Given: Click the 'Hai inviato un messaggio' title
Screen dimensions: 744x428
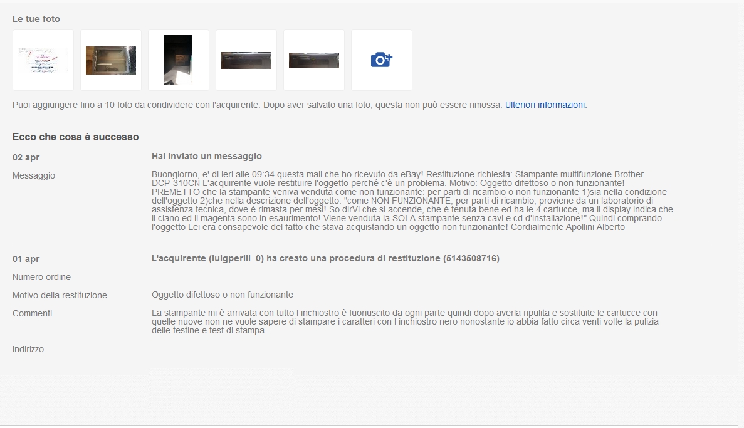Looking at the screenshot, I should click(206, 156).
